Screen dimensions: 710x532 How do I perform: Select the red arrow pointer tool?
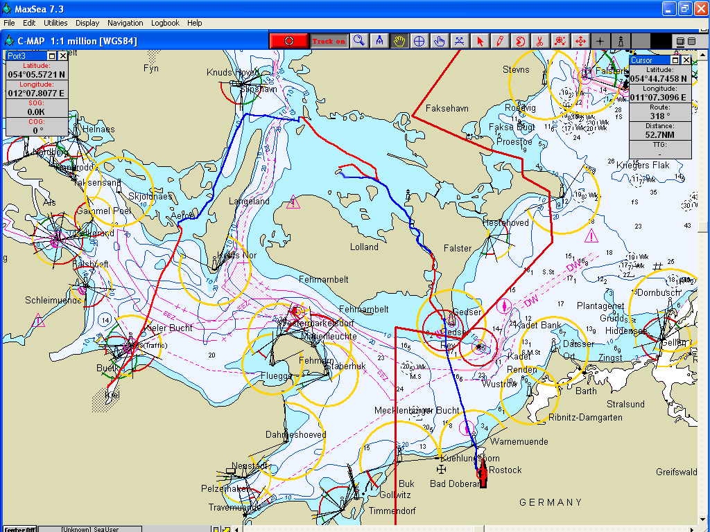pos(480,41)
